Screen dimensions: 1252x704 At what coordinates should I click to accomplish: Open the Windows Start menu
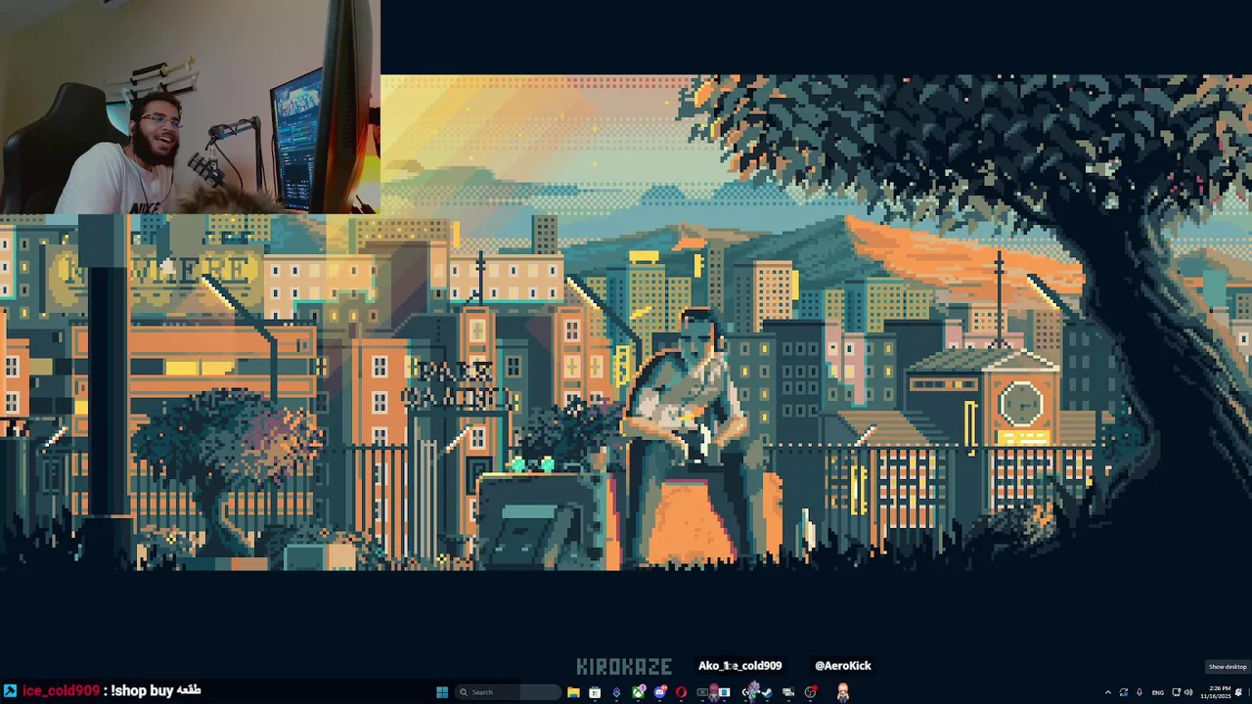click(442, 692)
